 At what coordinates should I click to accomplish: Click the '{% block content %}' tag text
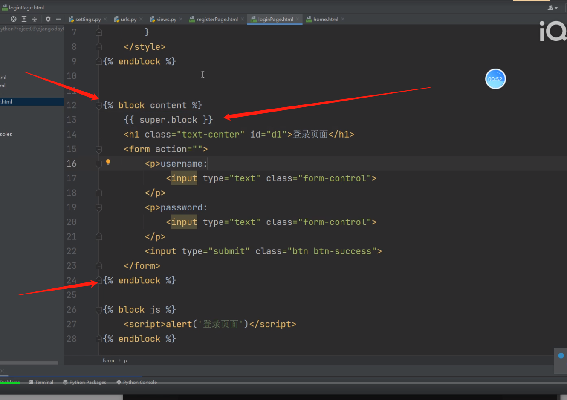tap(153, 105)
